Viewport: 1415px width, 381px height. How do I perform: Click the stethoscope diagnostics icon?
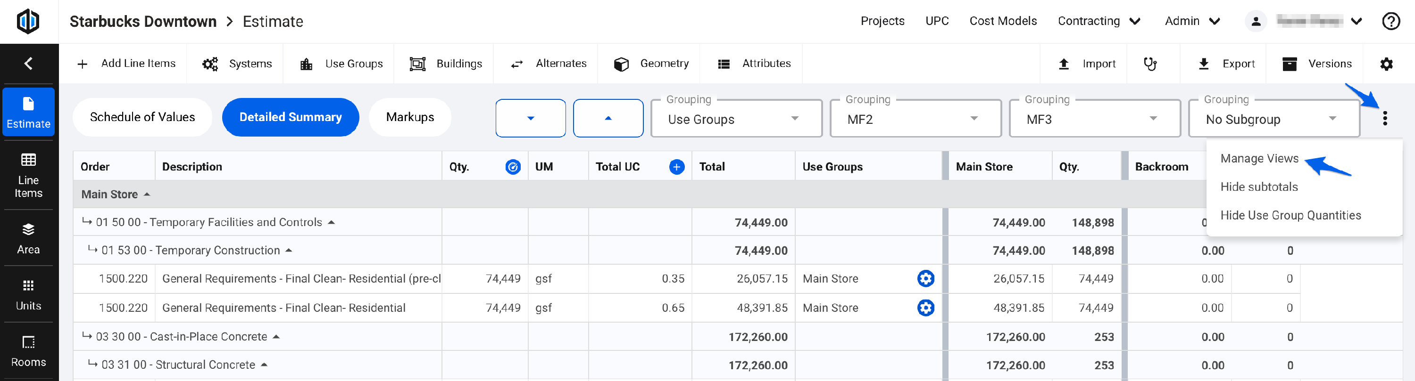(x=1150, y=64)
